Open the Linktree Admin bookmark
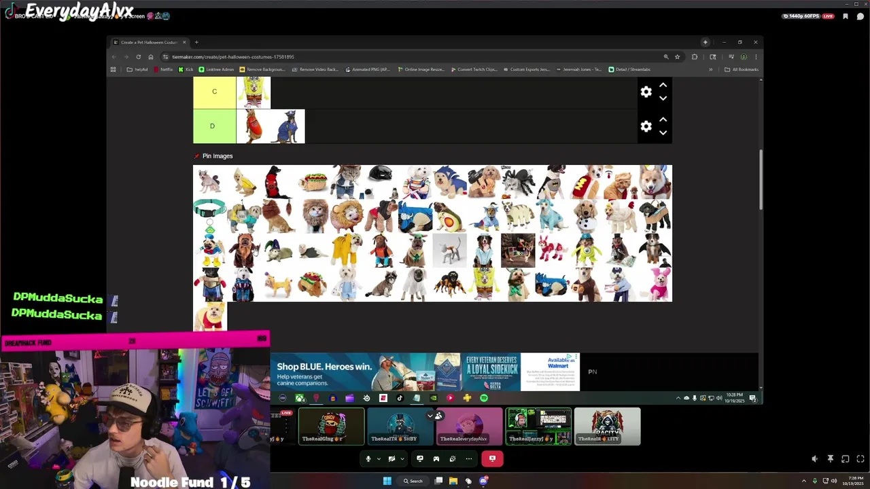The width and height of the screenshot is (870, 489). click(x=216, y=69)
